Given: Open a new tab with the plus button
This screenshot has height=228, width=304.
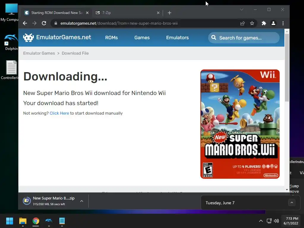Looking at the screenshot, I should pos(170,13).
